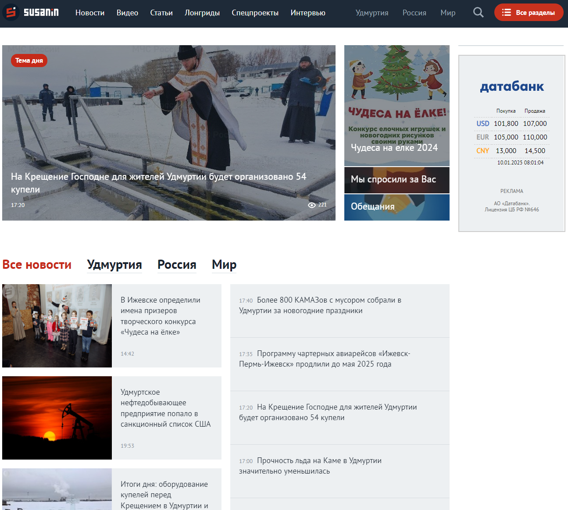
Task: Open Видео menu item
Action: (x=127, y=13)
